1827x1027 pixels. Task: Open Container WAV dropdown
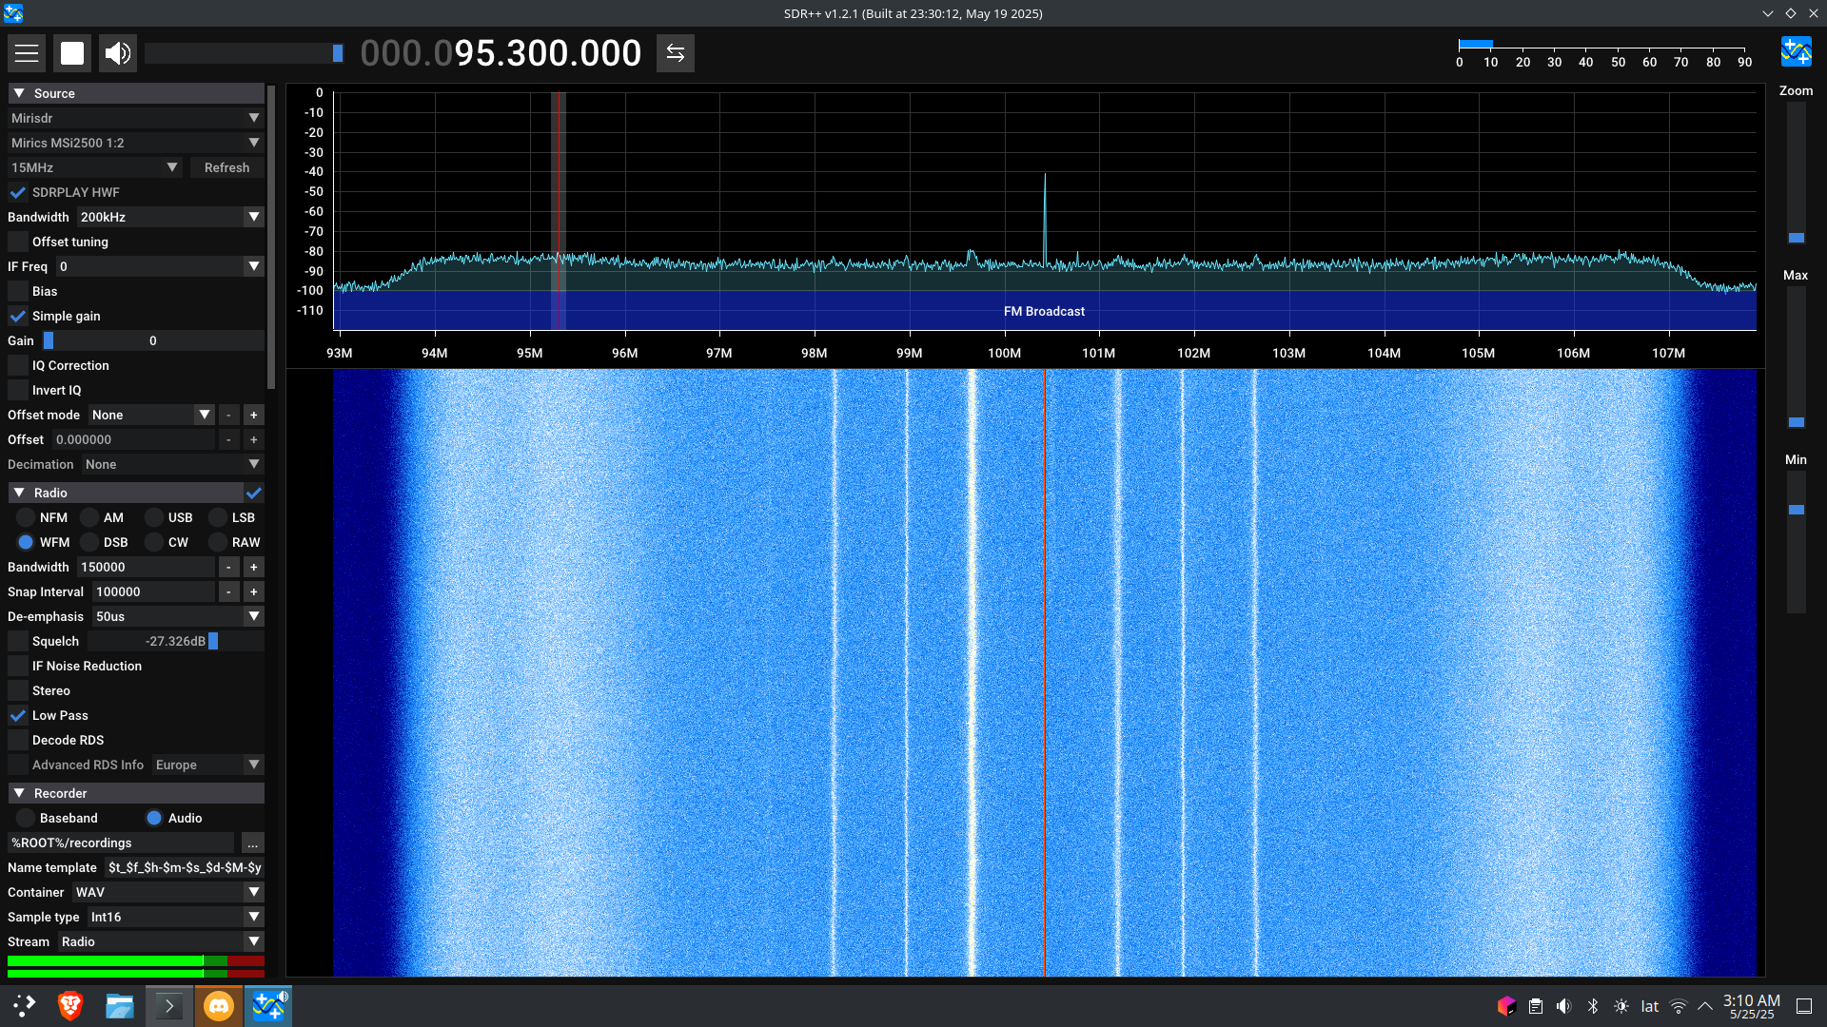click(167, 892)
